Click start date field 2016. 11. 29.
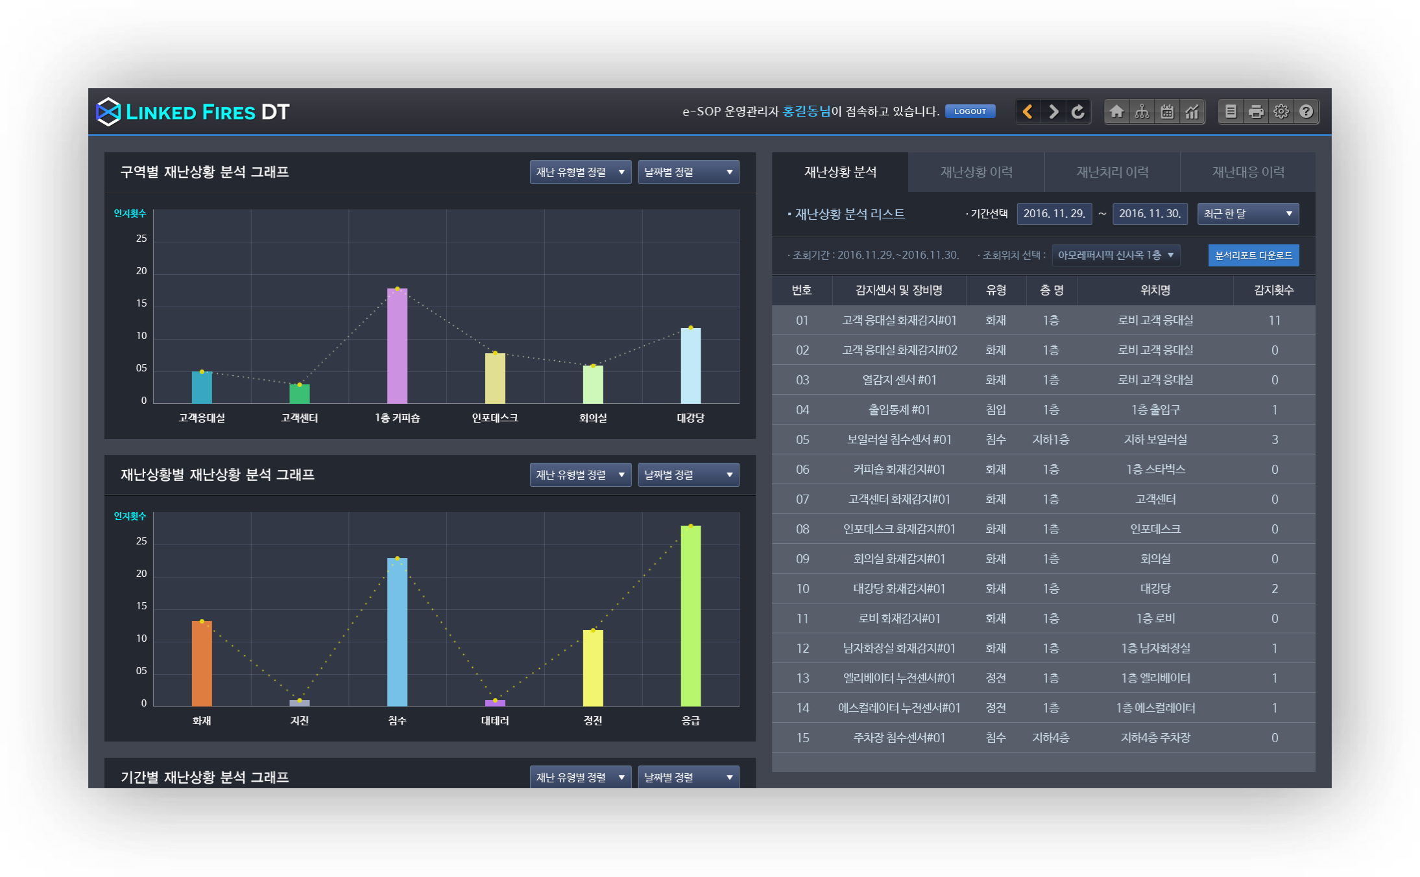This screenshot has width=1420, height=877. tap(1054, 214)
